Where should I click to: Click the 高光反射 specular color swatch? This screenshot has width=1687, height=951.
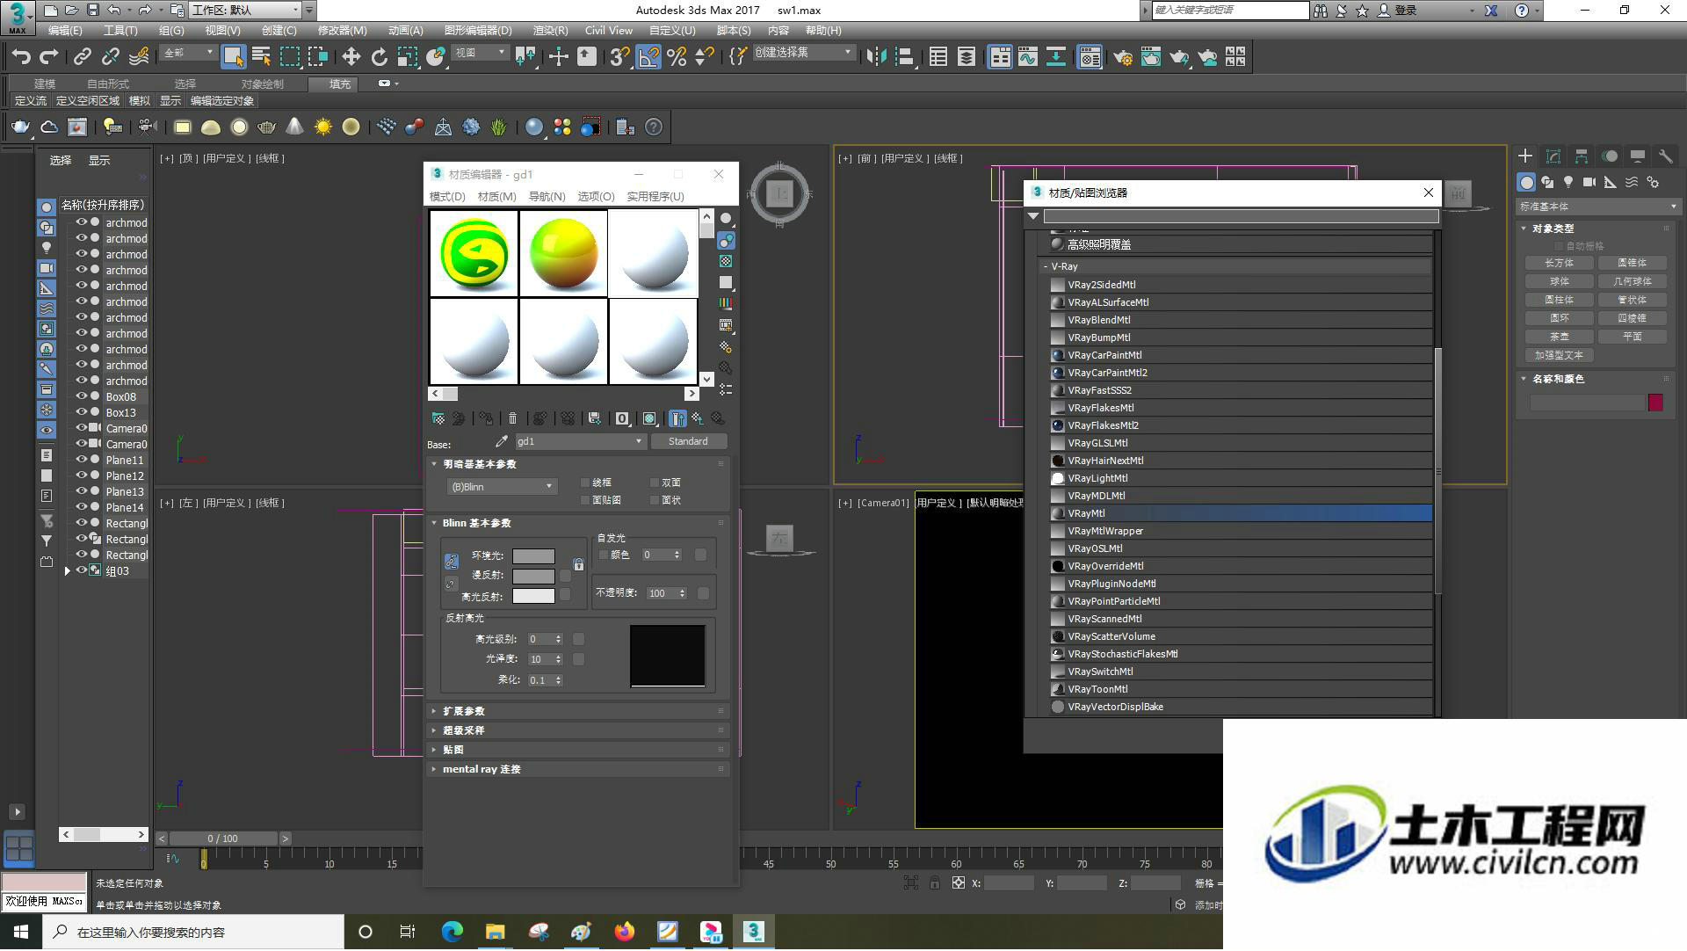coord(533,597)
